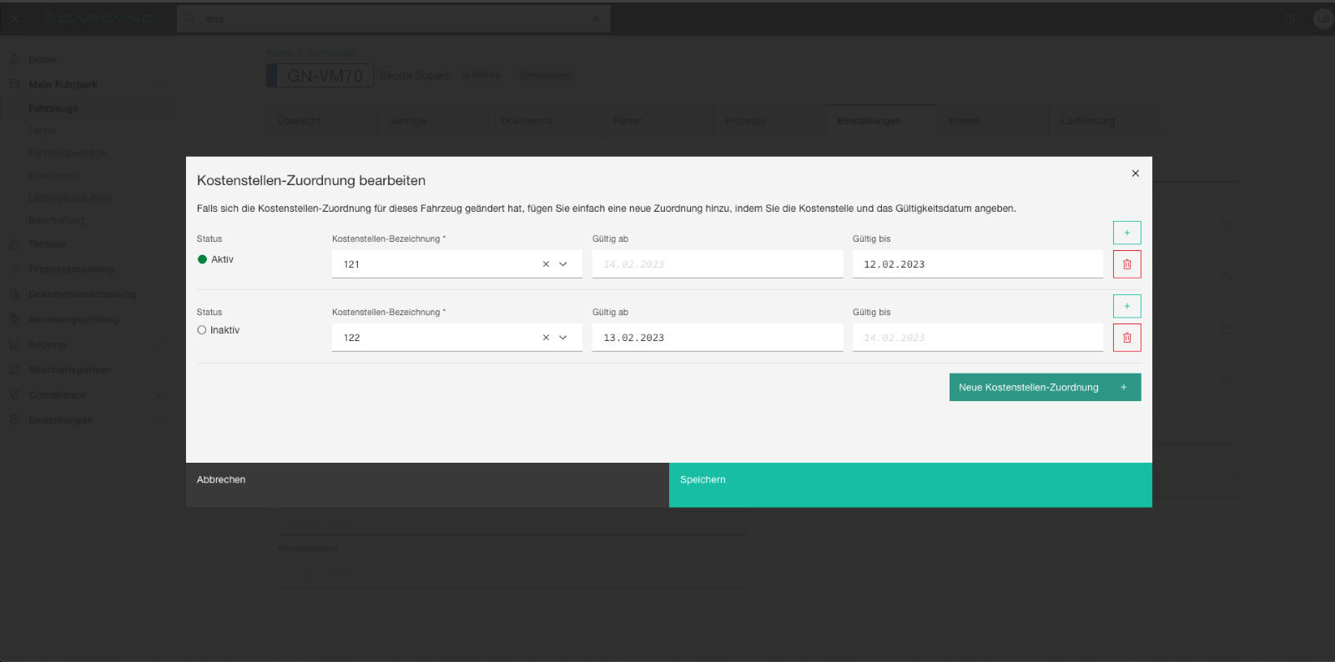
Task: Click the sidebar close X icon at top left
Action: coord(14,18)
